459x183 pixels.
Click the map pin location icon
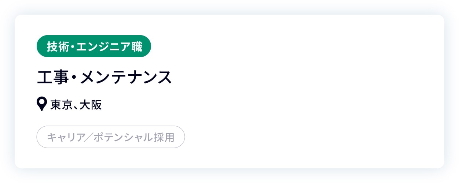tap(42, 104)
